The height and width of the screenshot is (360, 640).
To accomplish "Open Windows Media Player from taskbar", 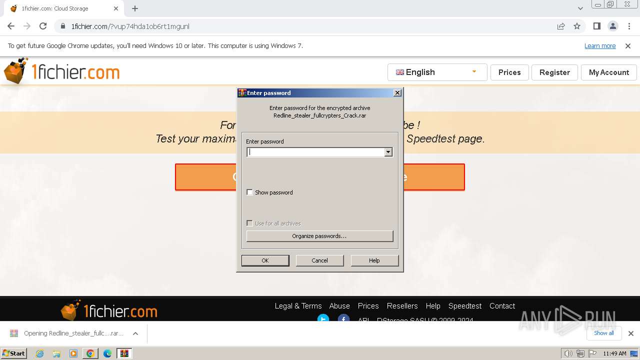I will pyautogui.click(x=73, y=353).
